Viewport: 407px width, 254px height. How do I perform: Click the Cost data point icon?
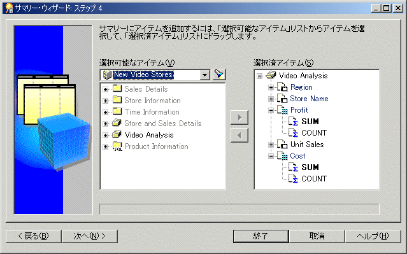click(x=282, y=156)
